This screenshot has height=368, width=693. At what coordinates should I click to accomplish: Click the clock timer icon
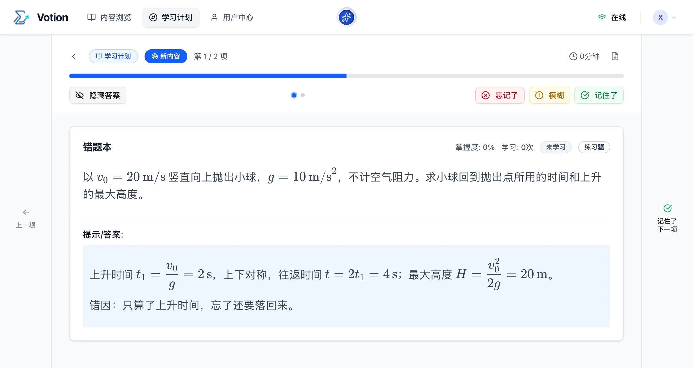pos(573,56)
